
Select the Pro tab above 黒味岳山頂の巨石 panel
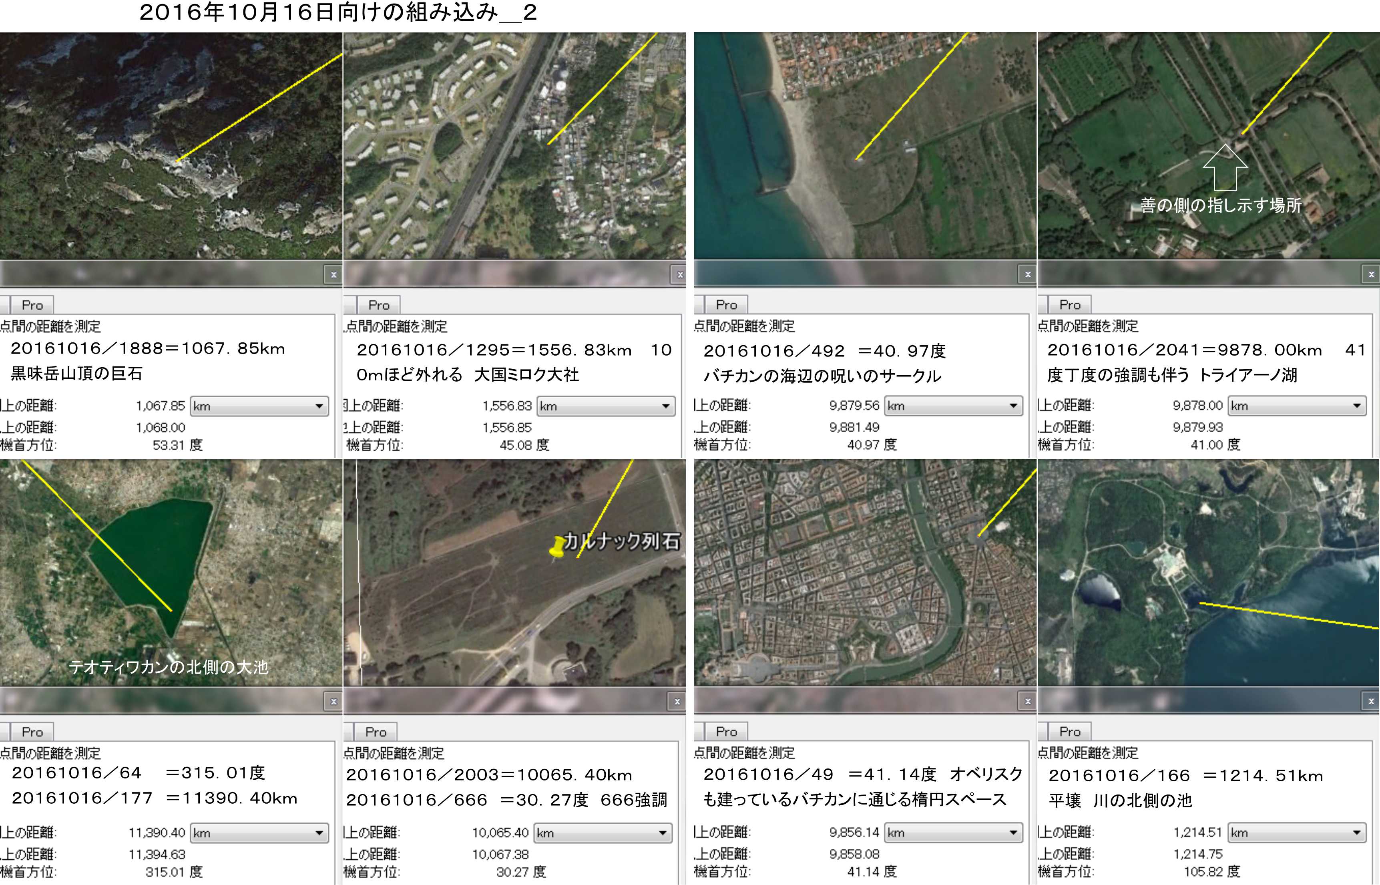click(32, 305)
